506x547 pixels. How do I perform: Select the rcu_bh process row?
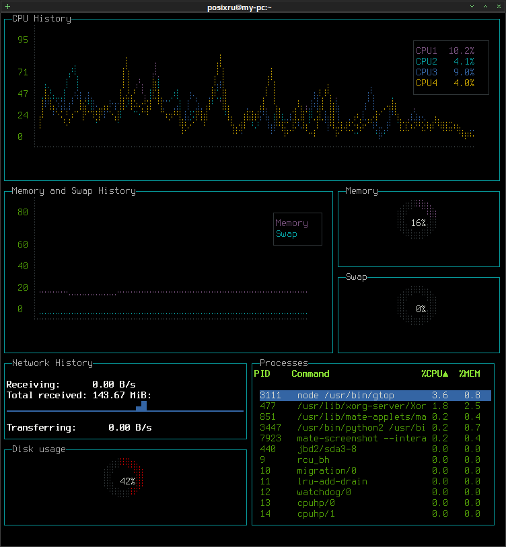(x=375, y=460)
